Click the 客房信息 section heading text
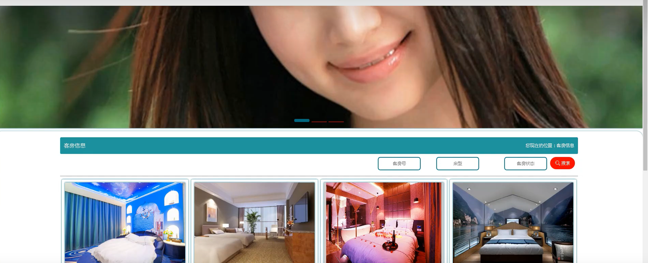This screenshot has height=263, width=648. coord(75,145)
